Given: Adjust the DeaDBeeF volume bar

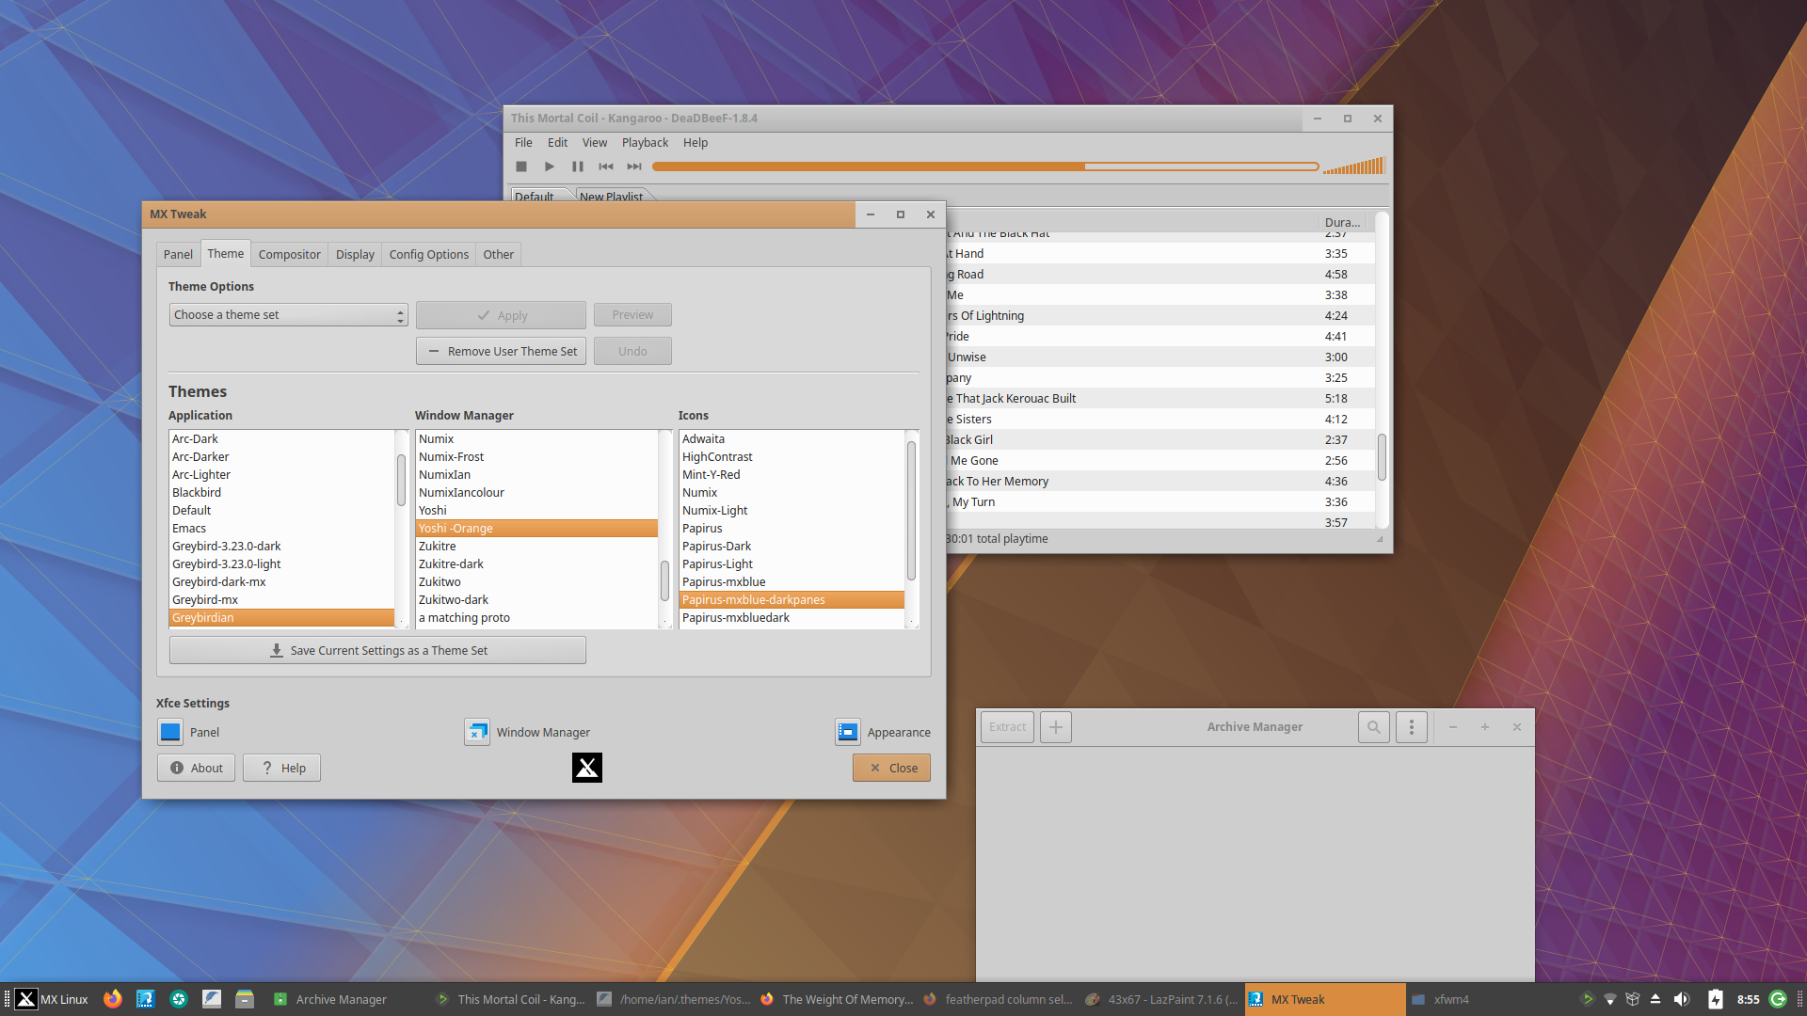Looking at the screenshot, I should 1353,167.
